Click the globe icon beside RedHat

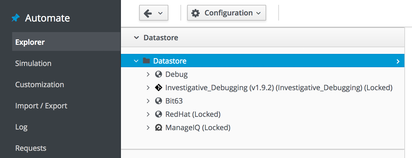coord(158,114)
